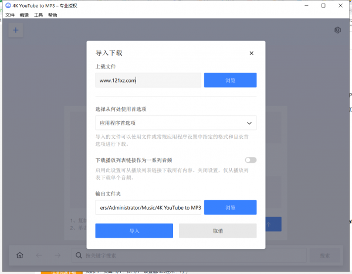Click the 4K YouTube to MP3 app icon
This screenshot has height=274, width=352.
click(8, 5)
